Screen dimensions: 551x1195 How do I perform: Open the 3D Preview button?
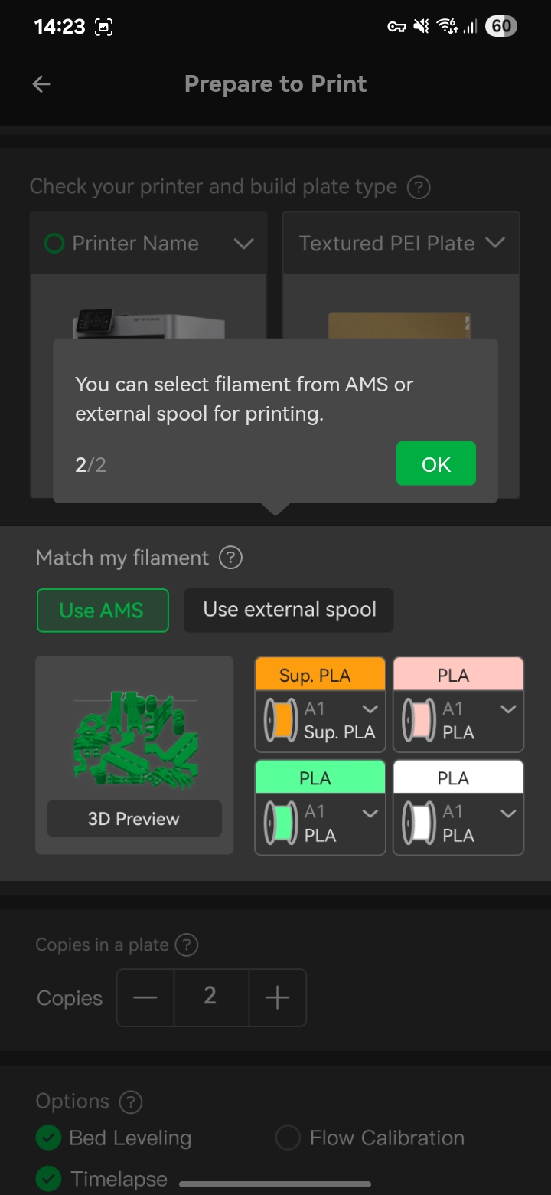(x=134, y=819)
